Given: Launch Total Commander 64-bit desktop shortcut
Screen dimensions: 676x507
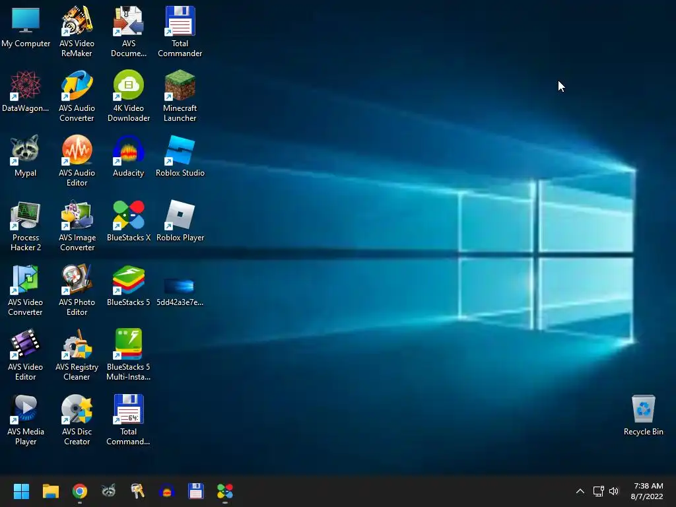Looking at the screenshot, I should (129, 419).
